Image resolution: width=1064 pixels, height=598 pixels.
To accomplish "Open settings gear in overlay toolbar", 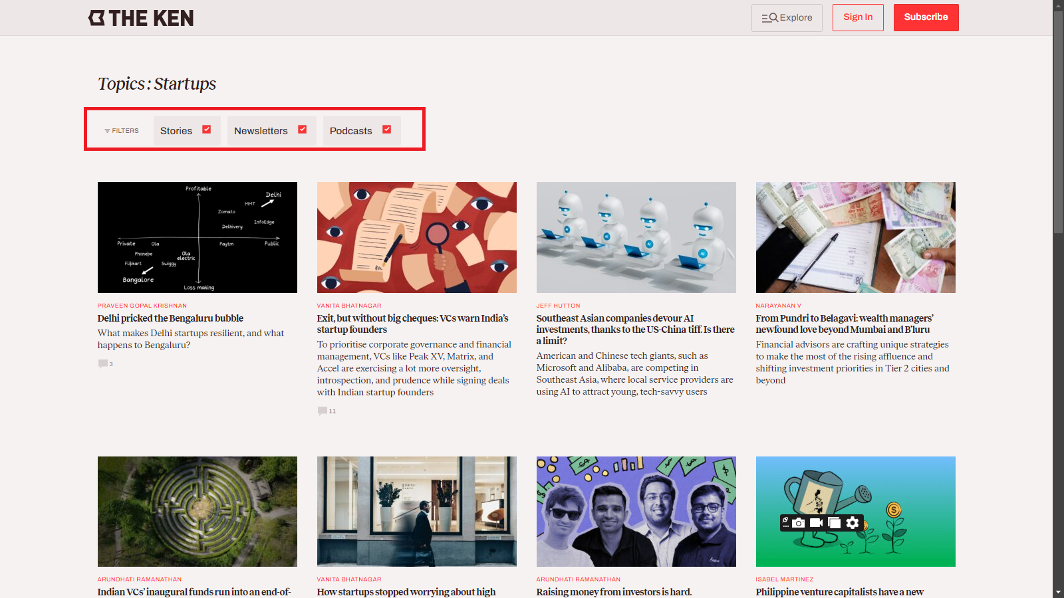I will click(x=853, y=523).
